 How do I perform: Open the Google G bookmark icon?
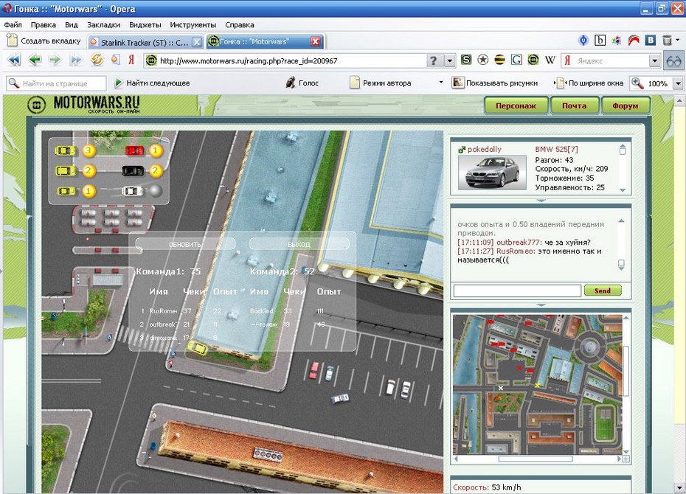516,60
